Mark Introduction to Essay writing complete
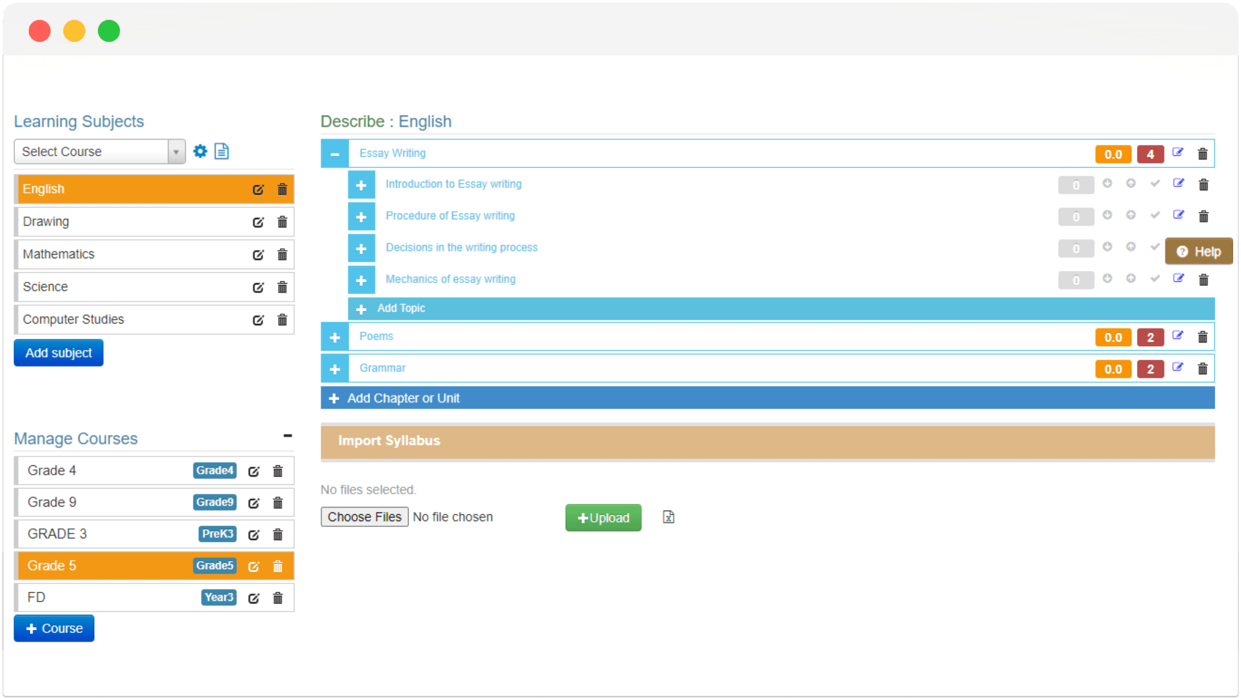This screenshot has height=699, width=1241. (1155, 183)
